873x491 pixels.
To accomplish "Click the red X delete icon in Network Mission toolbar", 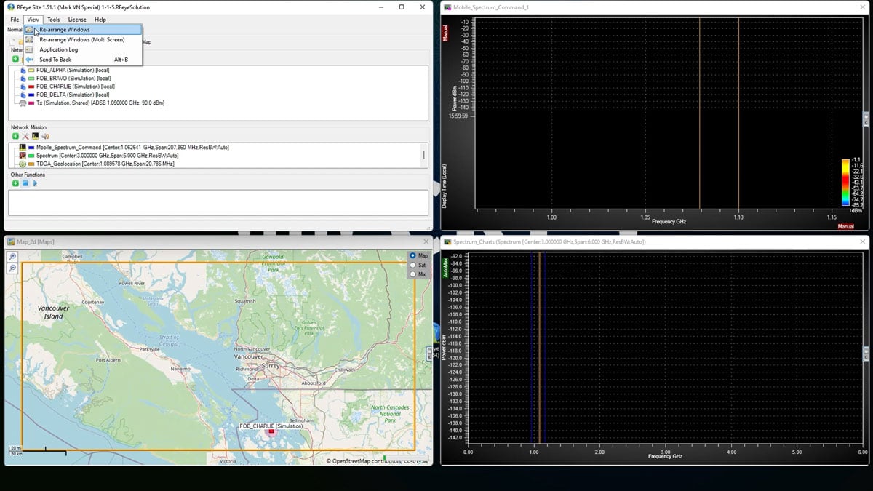I will tap(25, 136).
